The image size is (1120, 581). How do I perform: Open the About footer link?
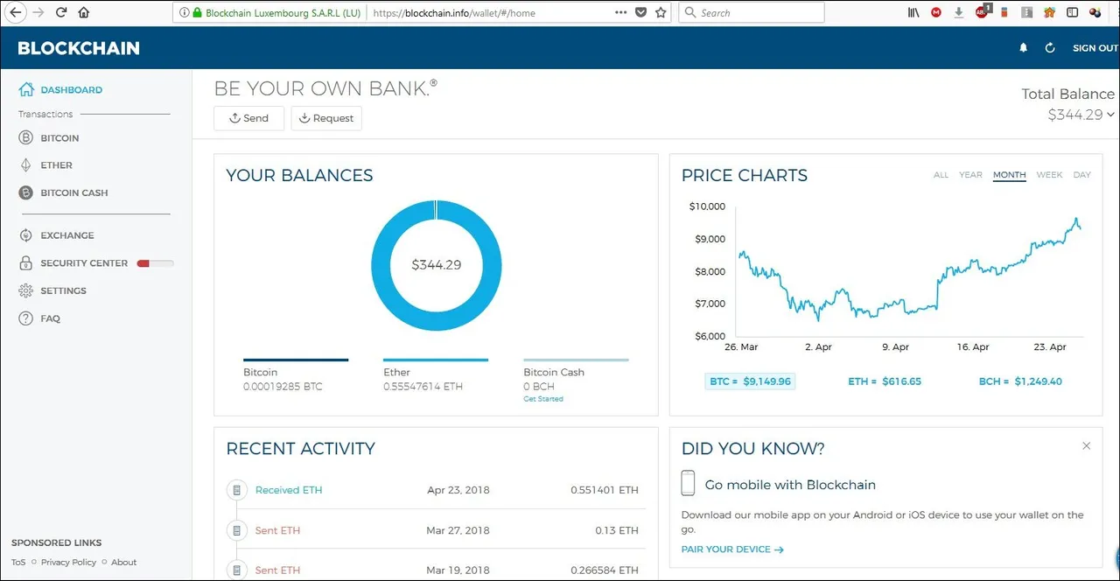pos(123,563)
